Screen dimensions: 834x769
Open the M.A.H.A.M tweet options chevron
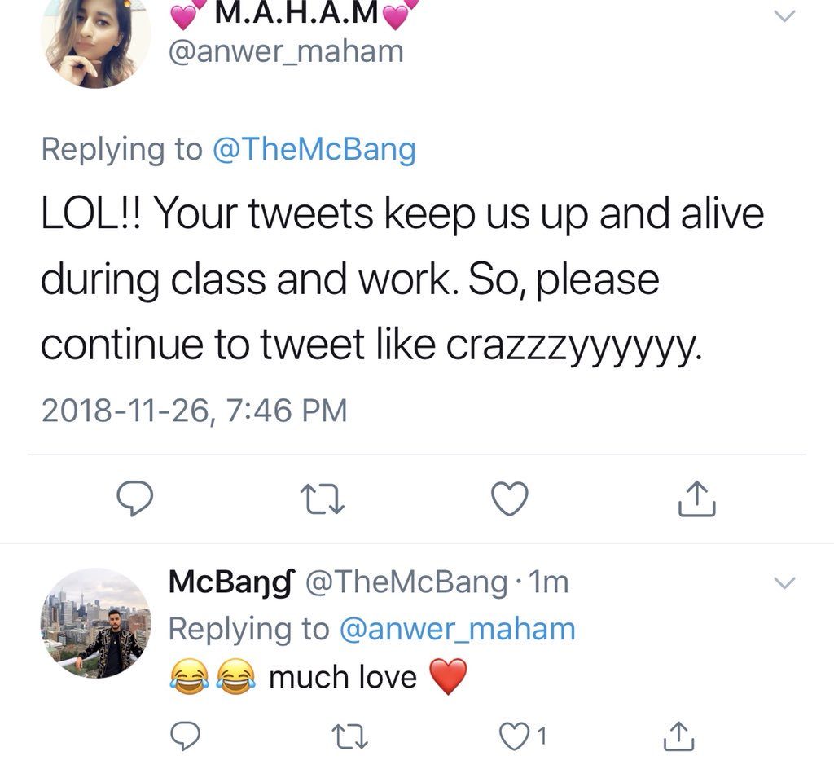click(x=784, y=15)
